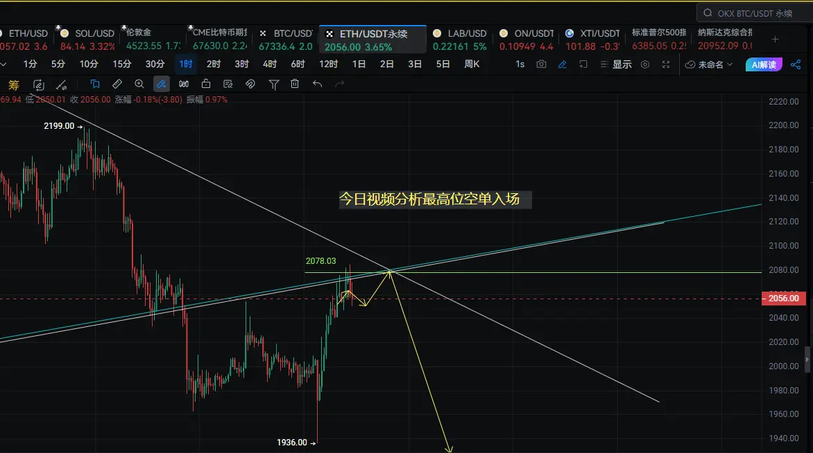Toggle the blue pencil drawing mode icon
This screenshot has width=813, height=453.
[x=562, y=64]
